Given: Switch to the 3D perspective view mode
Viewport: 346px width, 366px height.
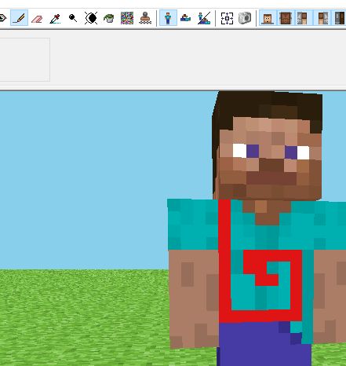Looking at the screenshot, I should coord(168,18).
